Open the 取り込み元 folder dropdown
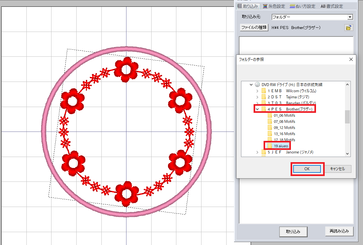Viewport: 363px width, 245px height. pos(350,17)
